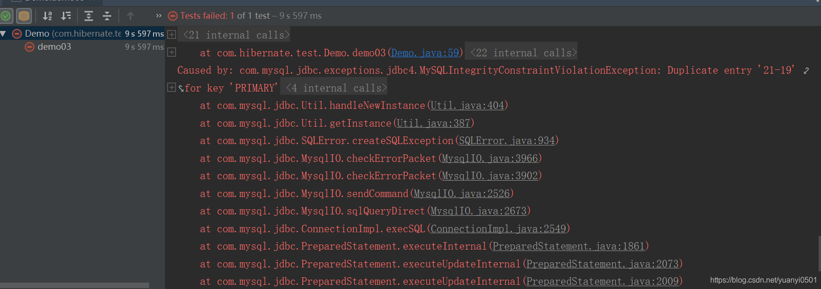Viewport: 821px width, 289px height.
Task: Open the MysqlIO.java:3966 link
Action: click(x=490, y=159)
